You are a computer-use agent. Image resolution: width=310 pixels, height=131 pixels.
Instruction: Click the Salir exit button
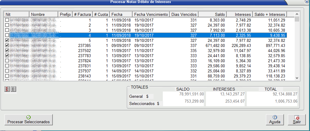(x=297, y=120)
